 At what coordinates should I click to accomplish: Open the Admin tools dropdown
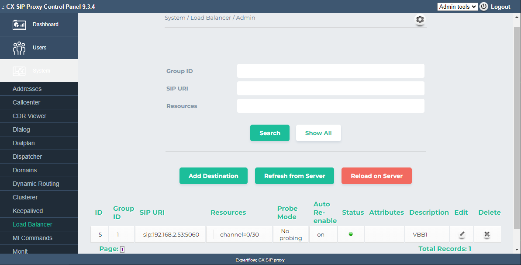point(457,6)
